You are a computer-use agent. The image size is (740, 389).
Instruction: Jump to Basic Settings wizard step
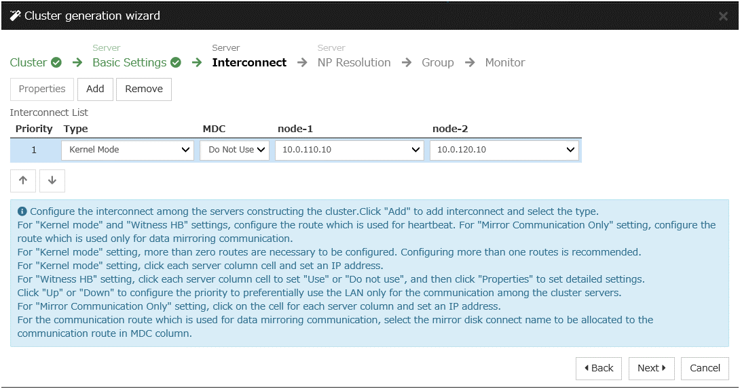point(129,63)
